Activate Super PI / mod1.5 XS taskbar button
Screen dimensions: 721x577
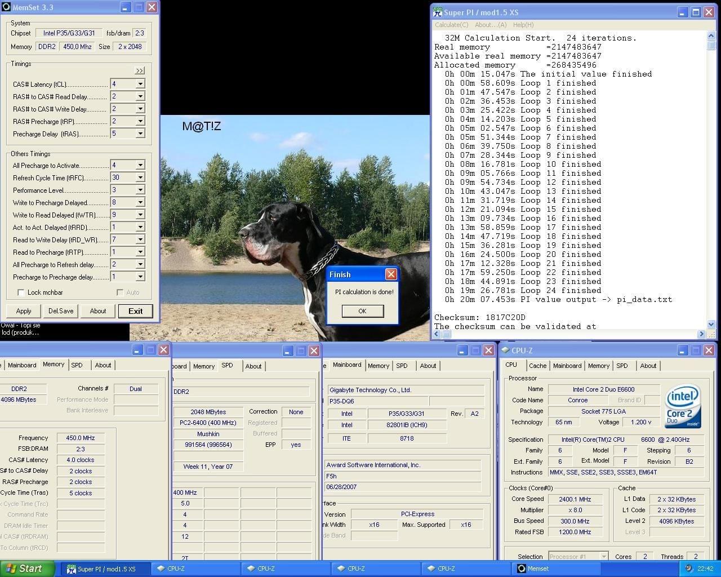[x=105, y=569]
